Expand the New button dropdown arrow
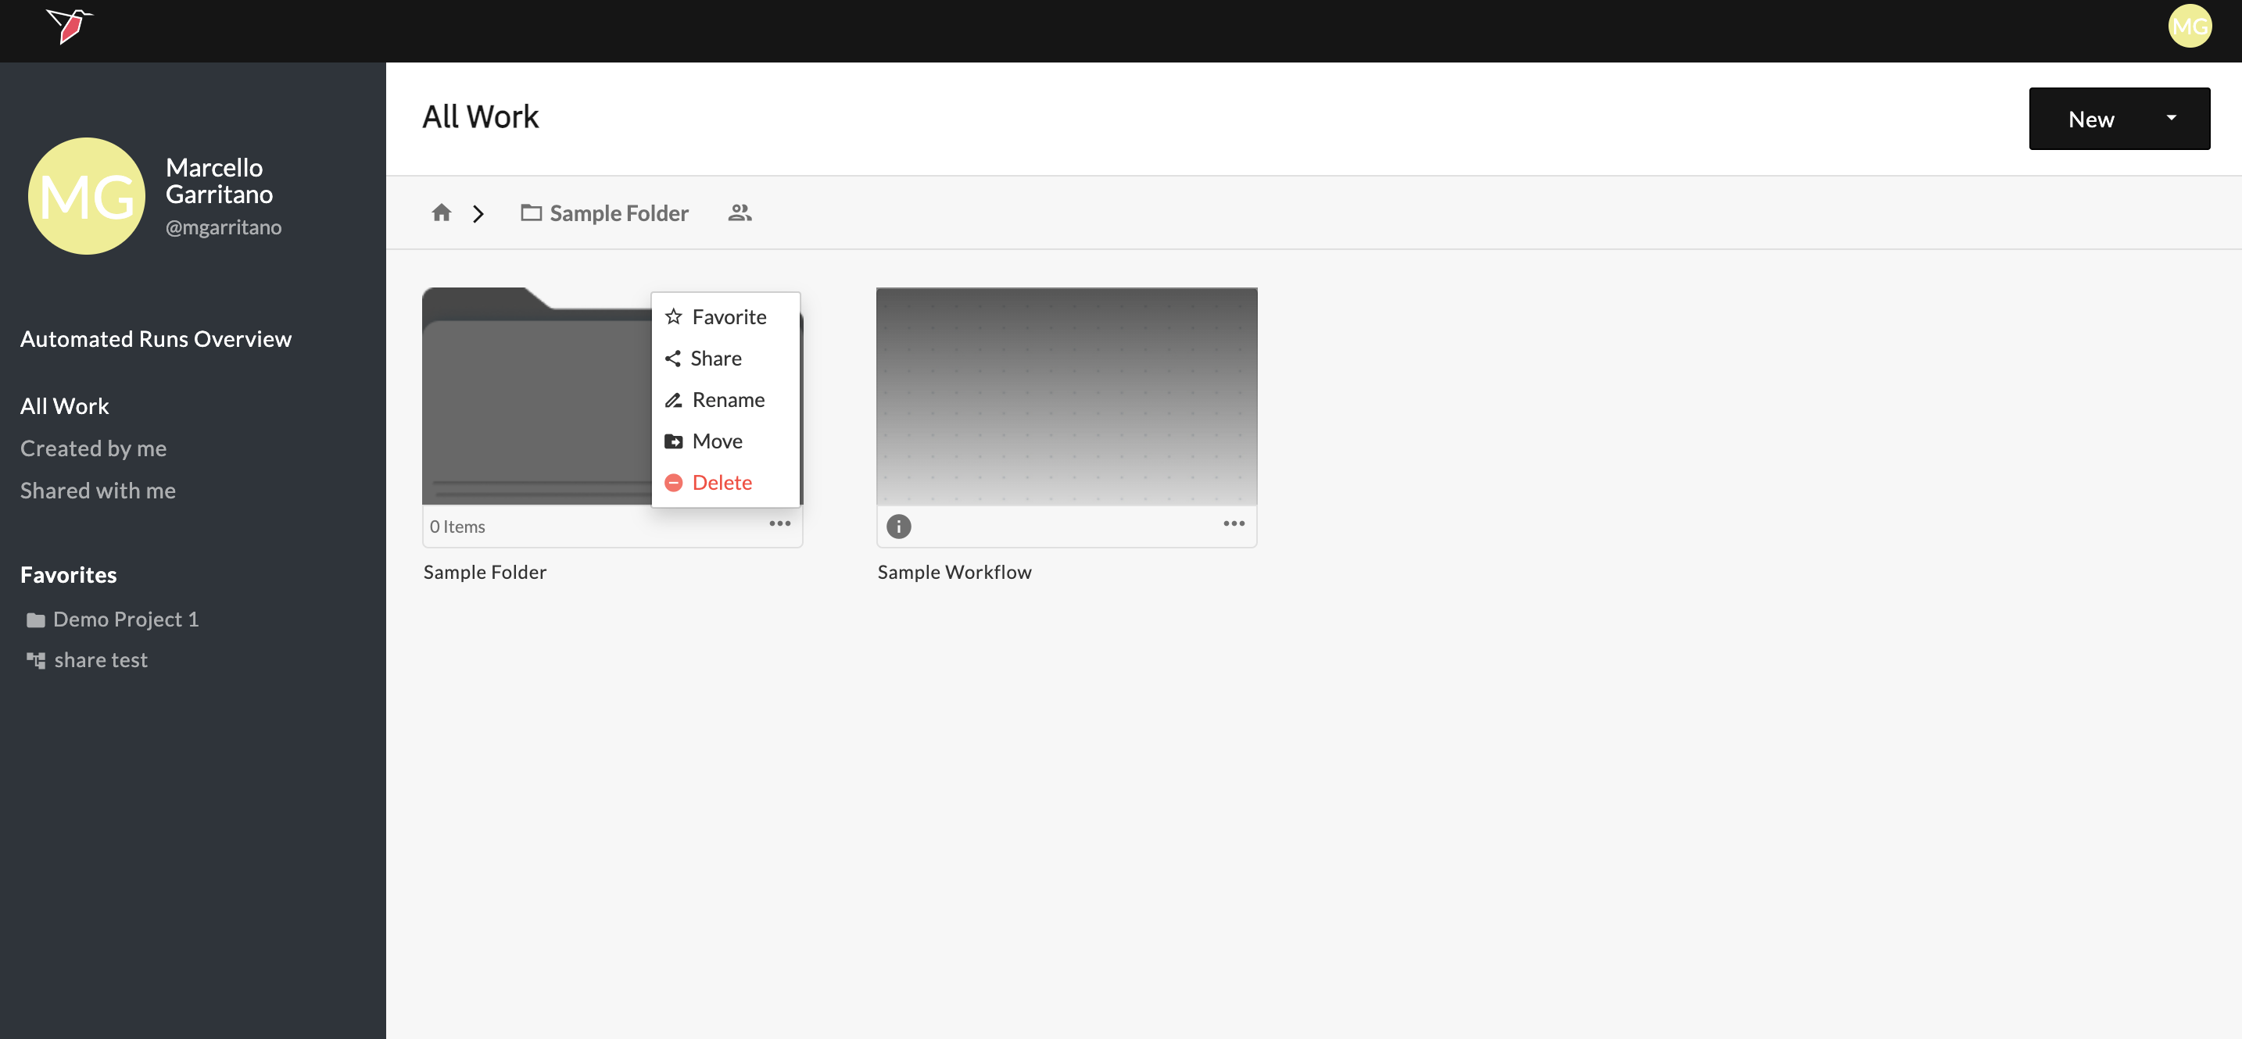2242x1039 pixels. click(2171, 118)
